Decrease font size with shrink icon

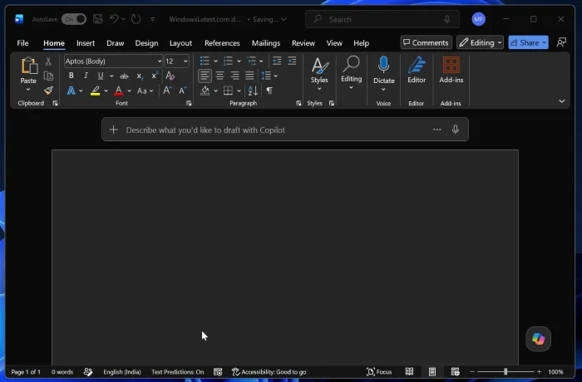pyautogui.click(x=182, y=91)
